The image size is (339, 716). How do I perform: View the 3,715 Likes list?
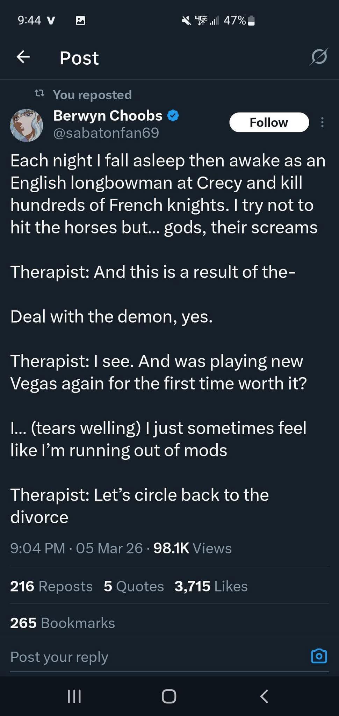tap(211, 586)
